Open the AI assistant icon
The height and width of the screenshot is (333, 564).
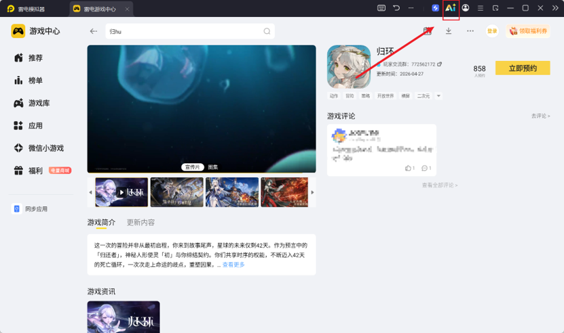451,8
